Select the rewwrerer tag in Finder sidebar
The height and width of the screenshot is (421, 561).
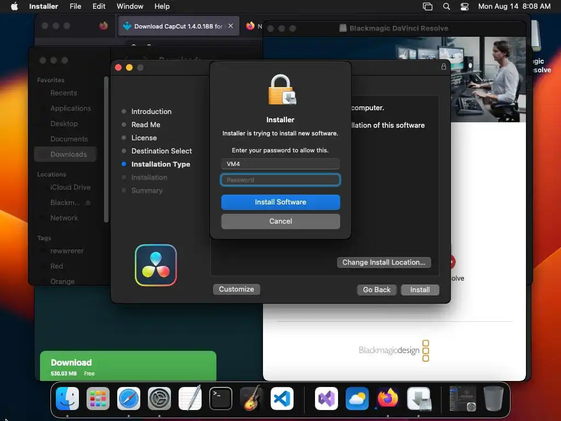[67, 251]
